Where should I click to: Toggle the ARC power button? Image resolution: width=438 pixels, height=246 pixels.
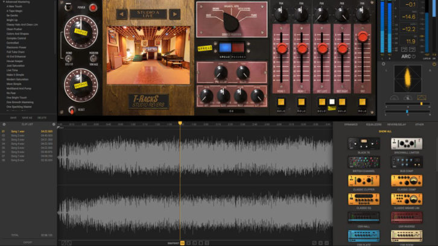tap(414, 57)
